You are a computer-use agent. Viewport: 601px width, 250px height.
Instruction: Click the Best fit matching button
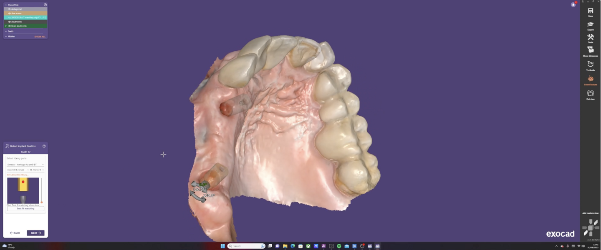[x=25, y=209]
